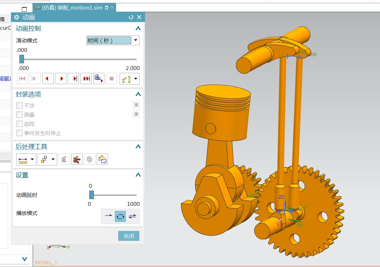
Task: Collapse the 动画控制 section
Action: click(x=138, y=28)
